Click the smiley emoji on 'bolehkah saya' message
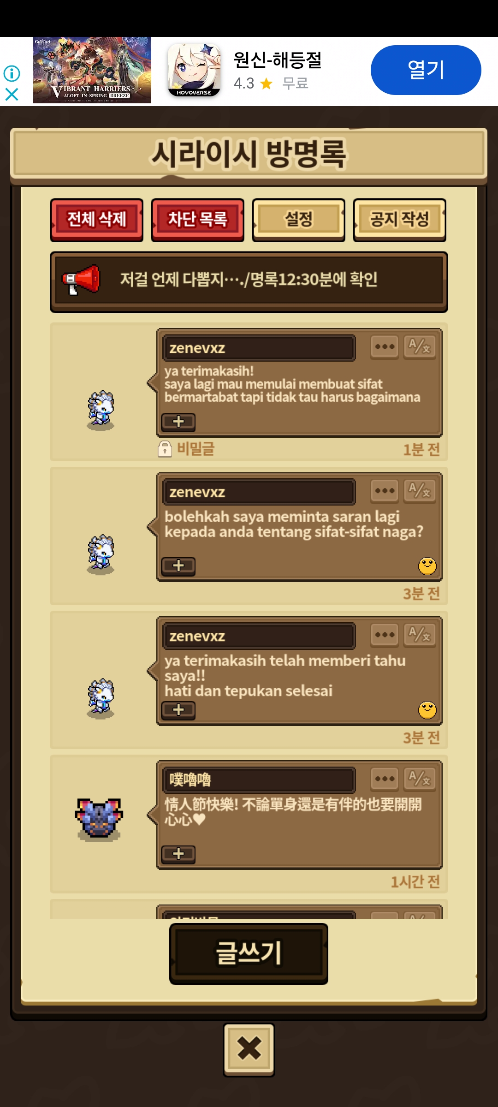Image resolution: width=498 pixels, height=1107 pixels. pyautogui.click(x=427, y=566)
